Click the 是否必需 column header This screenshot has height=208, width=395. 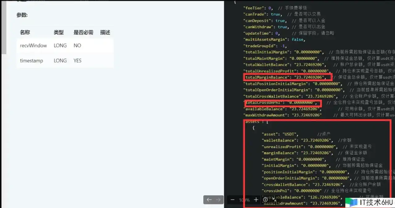[x=83, y=32]
